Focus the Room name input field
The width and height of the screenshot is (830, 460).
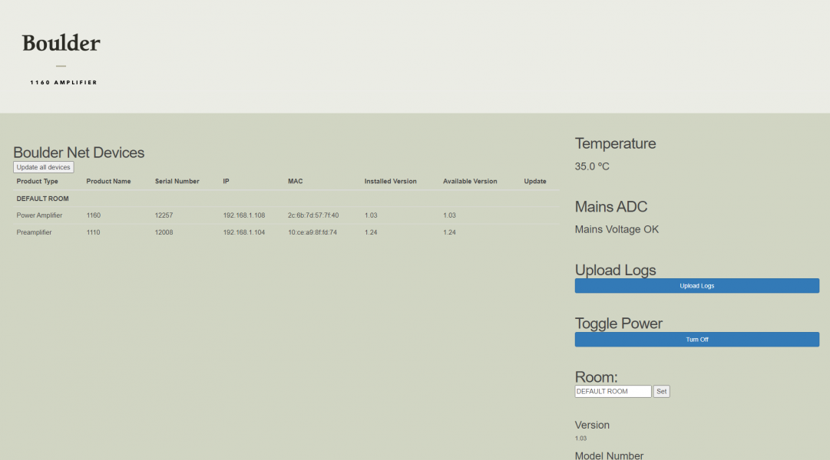tap(613, 391)
